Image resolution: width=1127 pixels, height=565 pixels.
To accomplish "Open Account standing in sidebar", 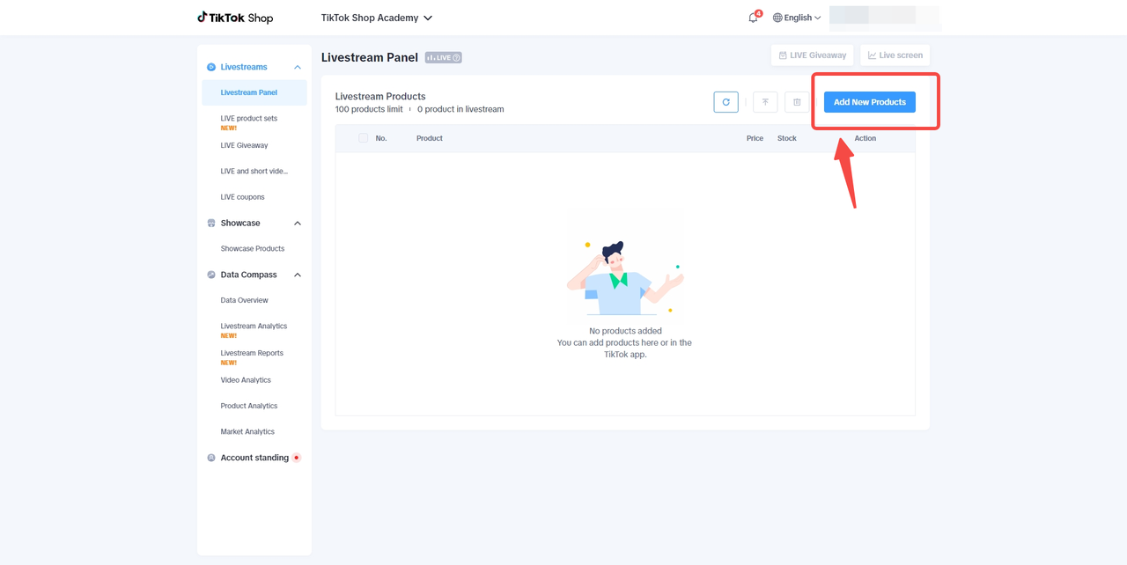I will click(254, 458).
